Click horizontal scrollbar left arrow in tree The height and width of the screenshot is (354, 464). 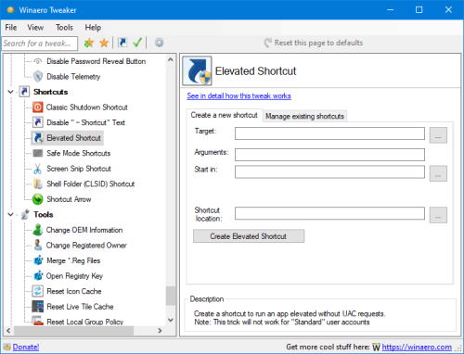tap(8, 331)
